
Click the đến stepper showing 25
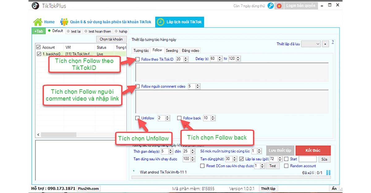(189, 151)
